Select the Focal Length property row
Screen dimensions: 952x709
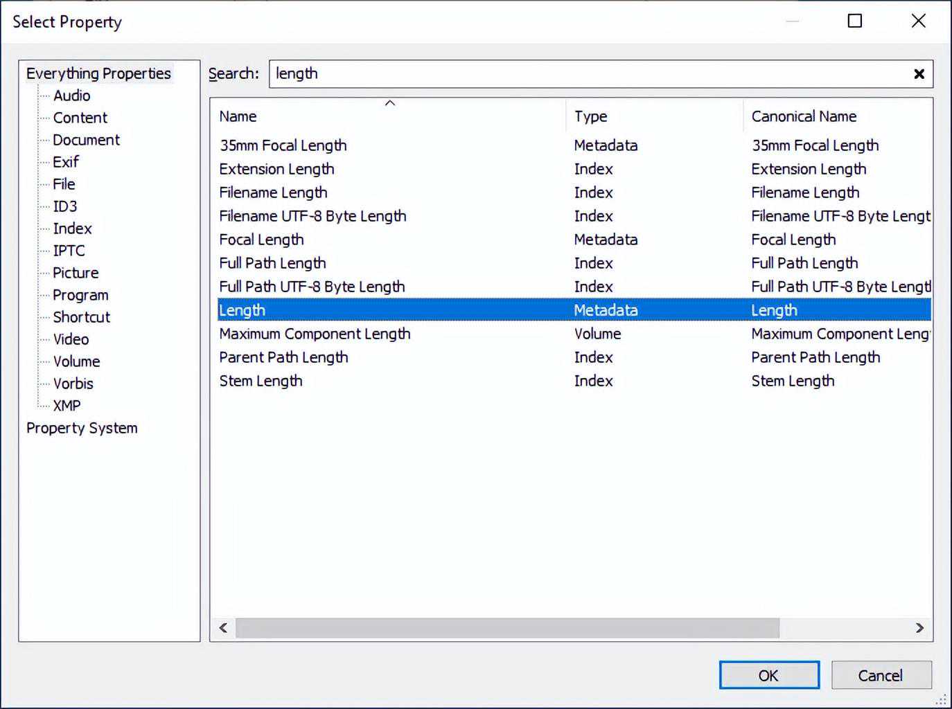tap(261, 240)
